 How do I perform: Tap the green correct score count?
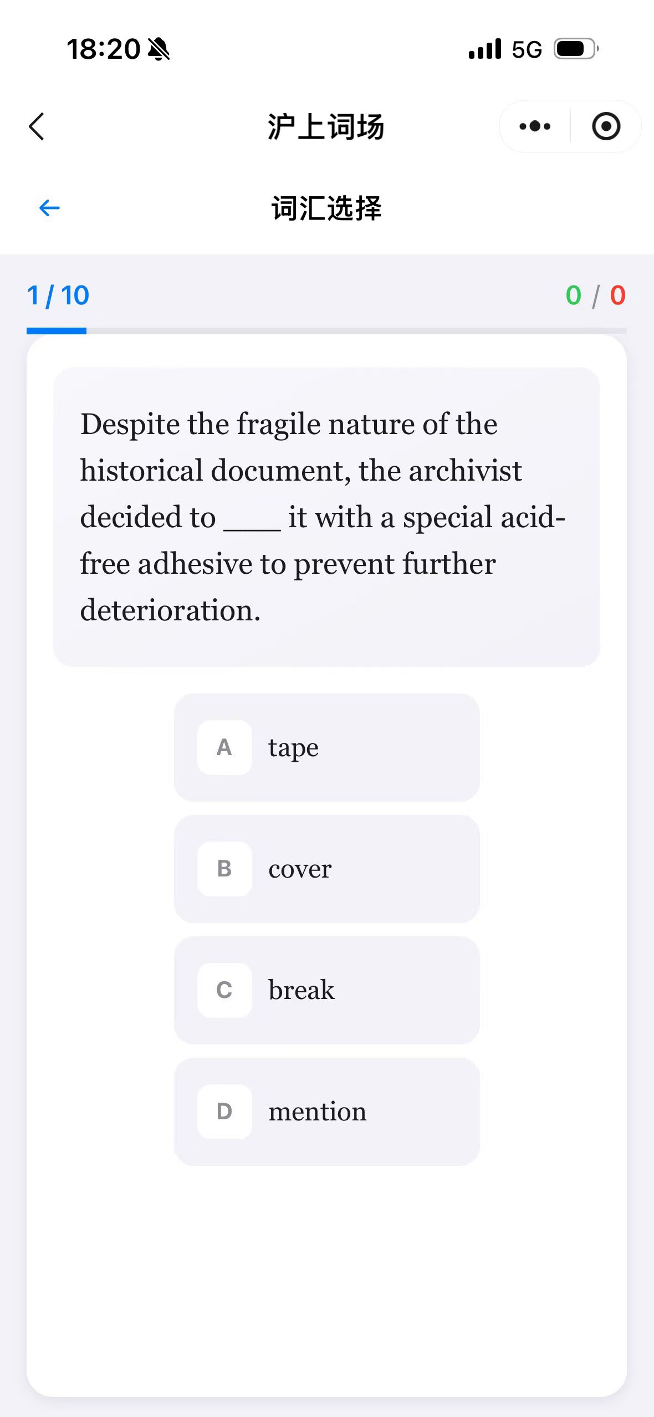[574, 295]
